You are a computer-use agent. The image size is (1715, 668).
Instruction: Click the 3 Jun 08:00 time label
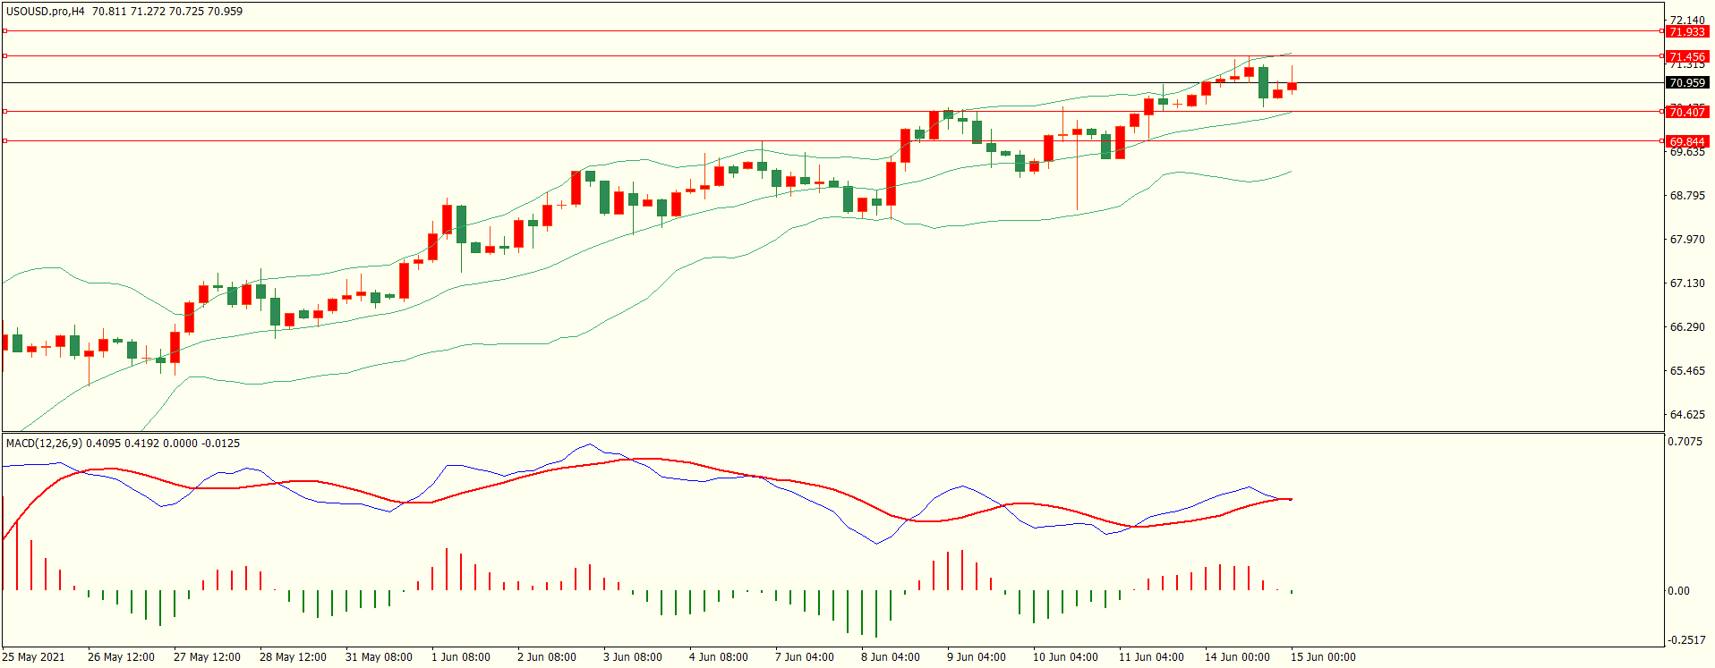coord(633,657)
